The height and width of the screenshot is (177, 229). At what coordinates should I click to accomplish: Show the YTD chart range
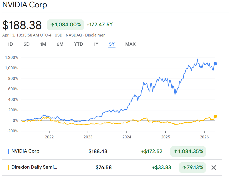[78, 44]
